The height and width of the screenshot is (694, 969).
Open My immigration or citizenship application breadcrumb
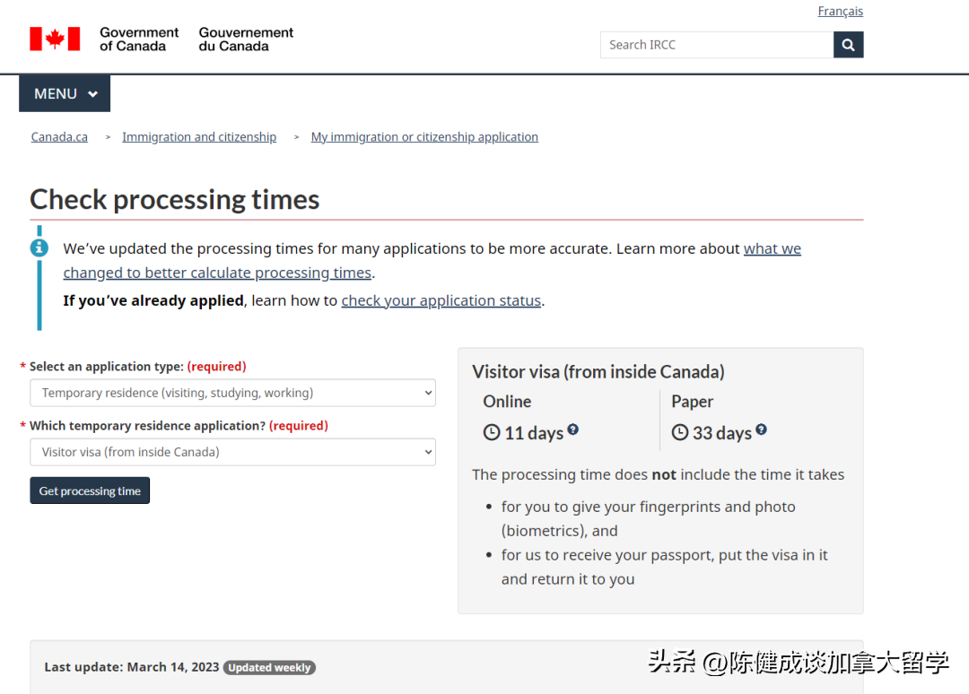coord(424,137)
